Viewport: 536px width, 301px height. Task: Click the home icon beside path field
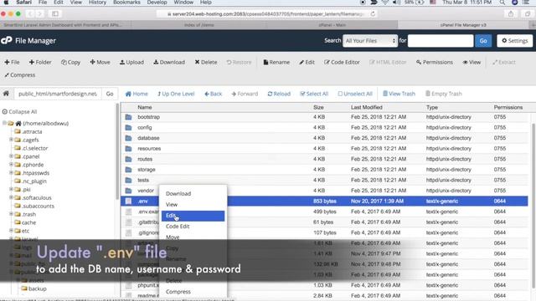point(6,94)
